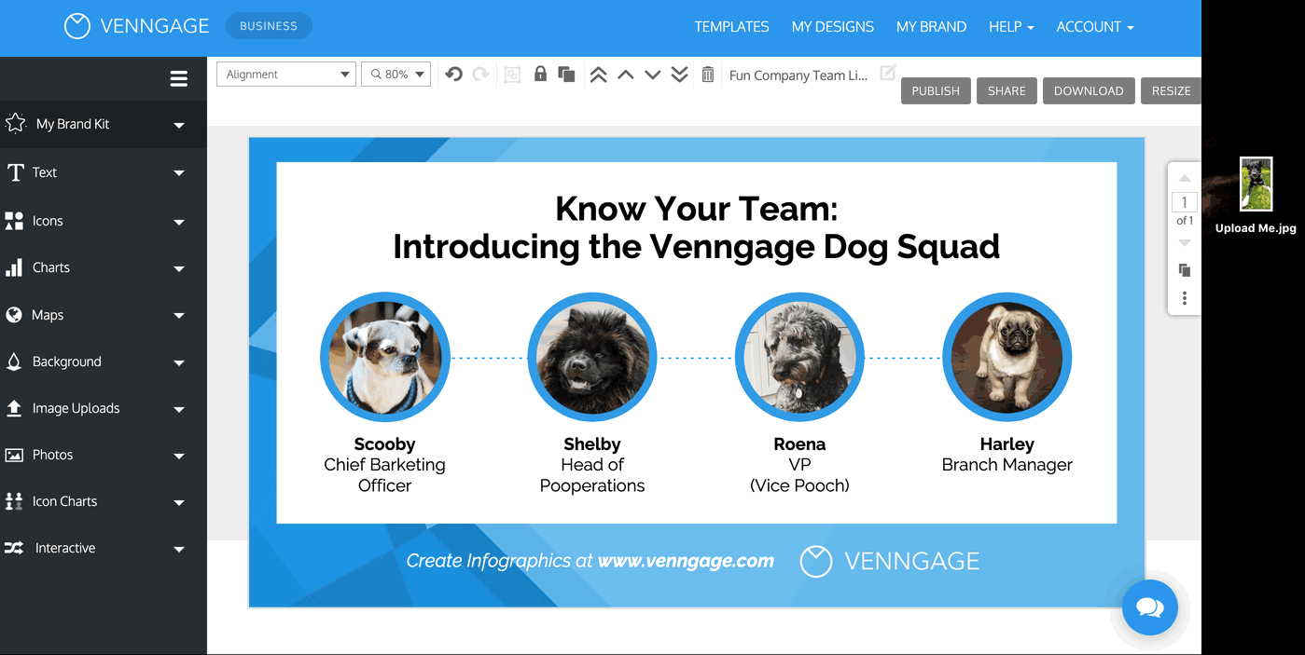This screenshot has width=1305, height=655.
Task: Open the chat support bubble
Action: [1150, 607]
